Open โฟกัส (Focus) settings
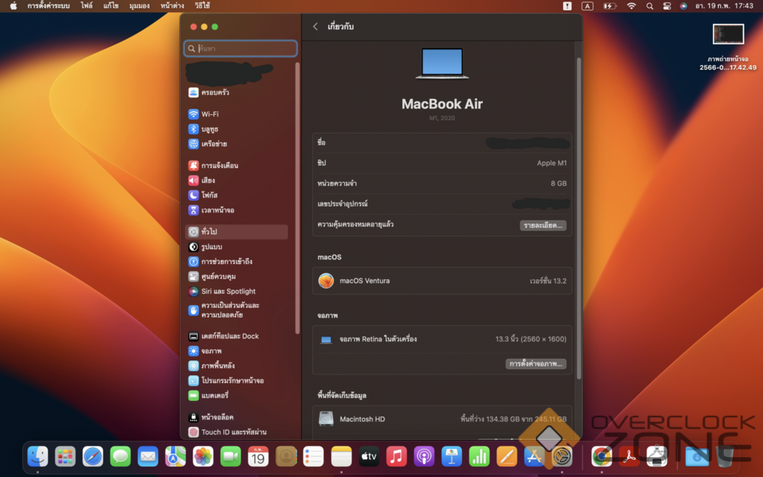Image resolution: width=763 pixels, height=477 pixels. click(209, 195)
